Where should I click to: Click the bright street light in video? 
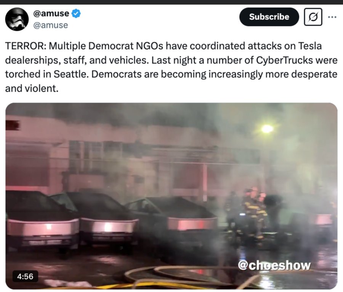pyautogui.click(x=267, y=129)
